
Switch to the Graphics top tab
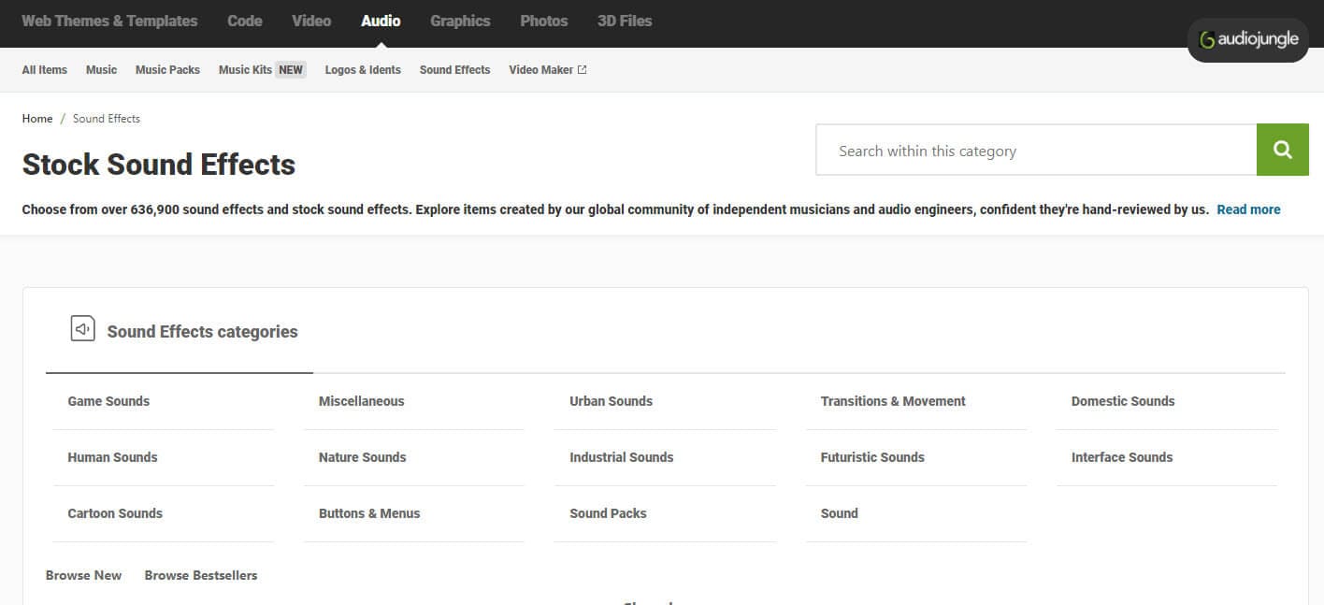click(460, 21)
